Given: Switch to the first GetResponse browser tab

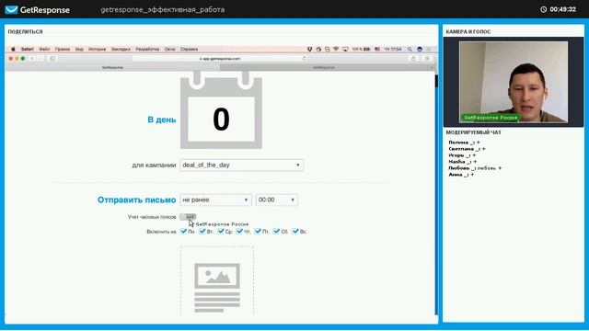Looking at the screenshot, I should tap(112, 67).
